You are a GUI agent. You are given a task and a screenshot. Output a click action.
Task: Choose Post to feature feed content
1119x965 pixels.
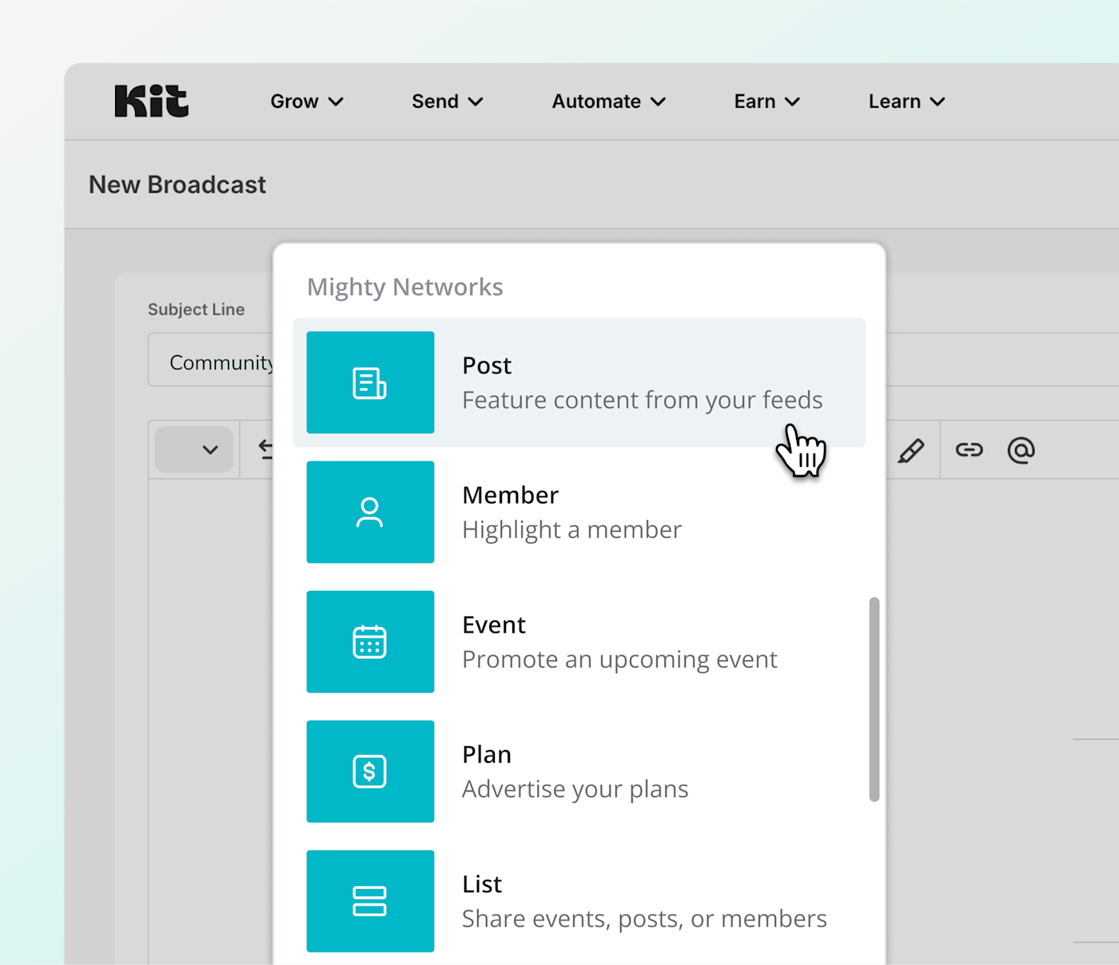[579, 382]
